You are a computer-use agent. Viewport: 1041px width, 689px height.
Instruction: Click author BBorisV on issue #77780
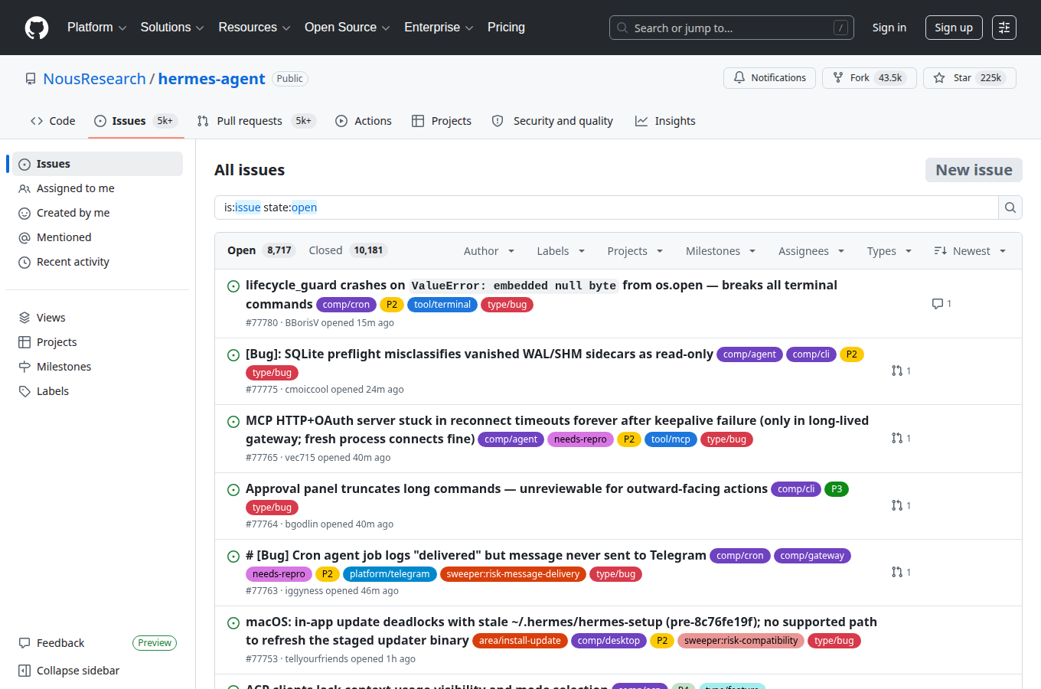point(302,323)
